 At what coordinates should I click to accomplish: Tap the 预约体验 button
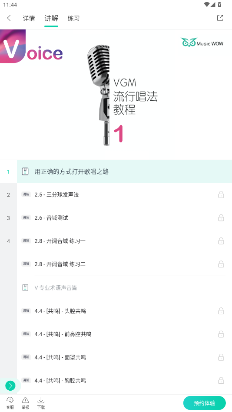point(204,403)
